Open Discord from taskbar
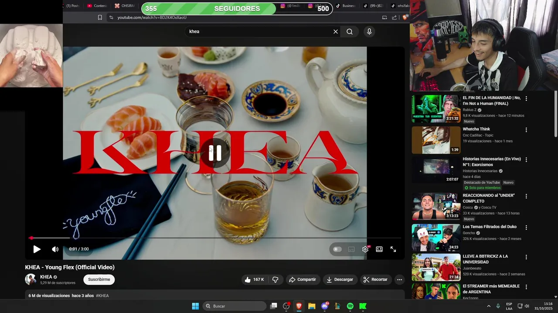 (325, 306)
